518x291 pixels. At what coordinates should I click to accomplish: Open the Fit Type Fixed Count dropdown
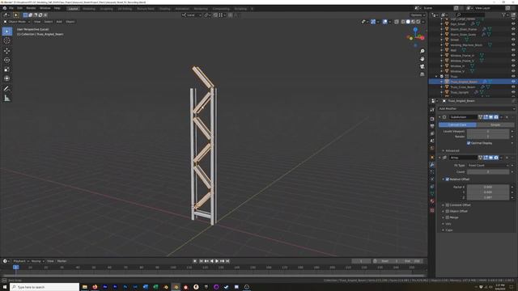pyautogui.click(x=488, y=165)
